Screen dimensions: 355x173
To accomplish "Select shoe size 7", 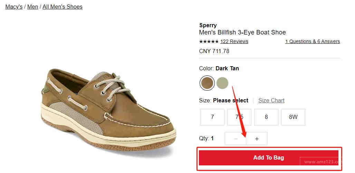I will pos(212,117).
